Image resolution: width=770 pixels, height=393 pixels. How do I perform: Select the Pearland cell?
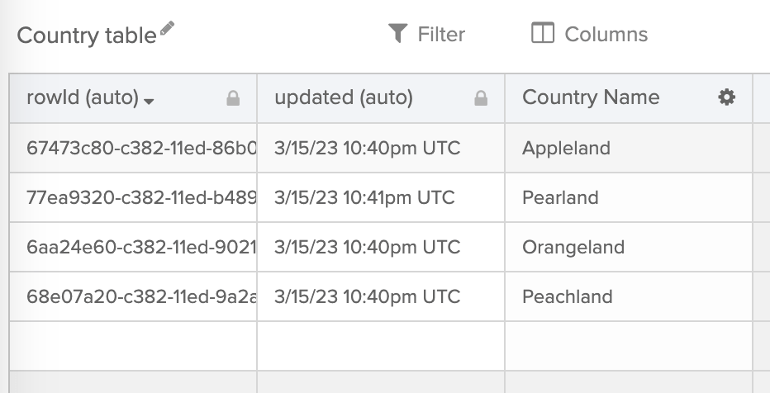tap(561, 198)
